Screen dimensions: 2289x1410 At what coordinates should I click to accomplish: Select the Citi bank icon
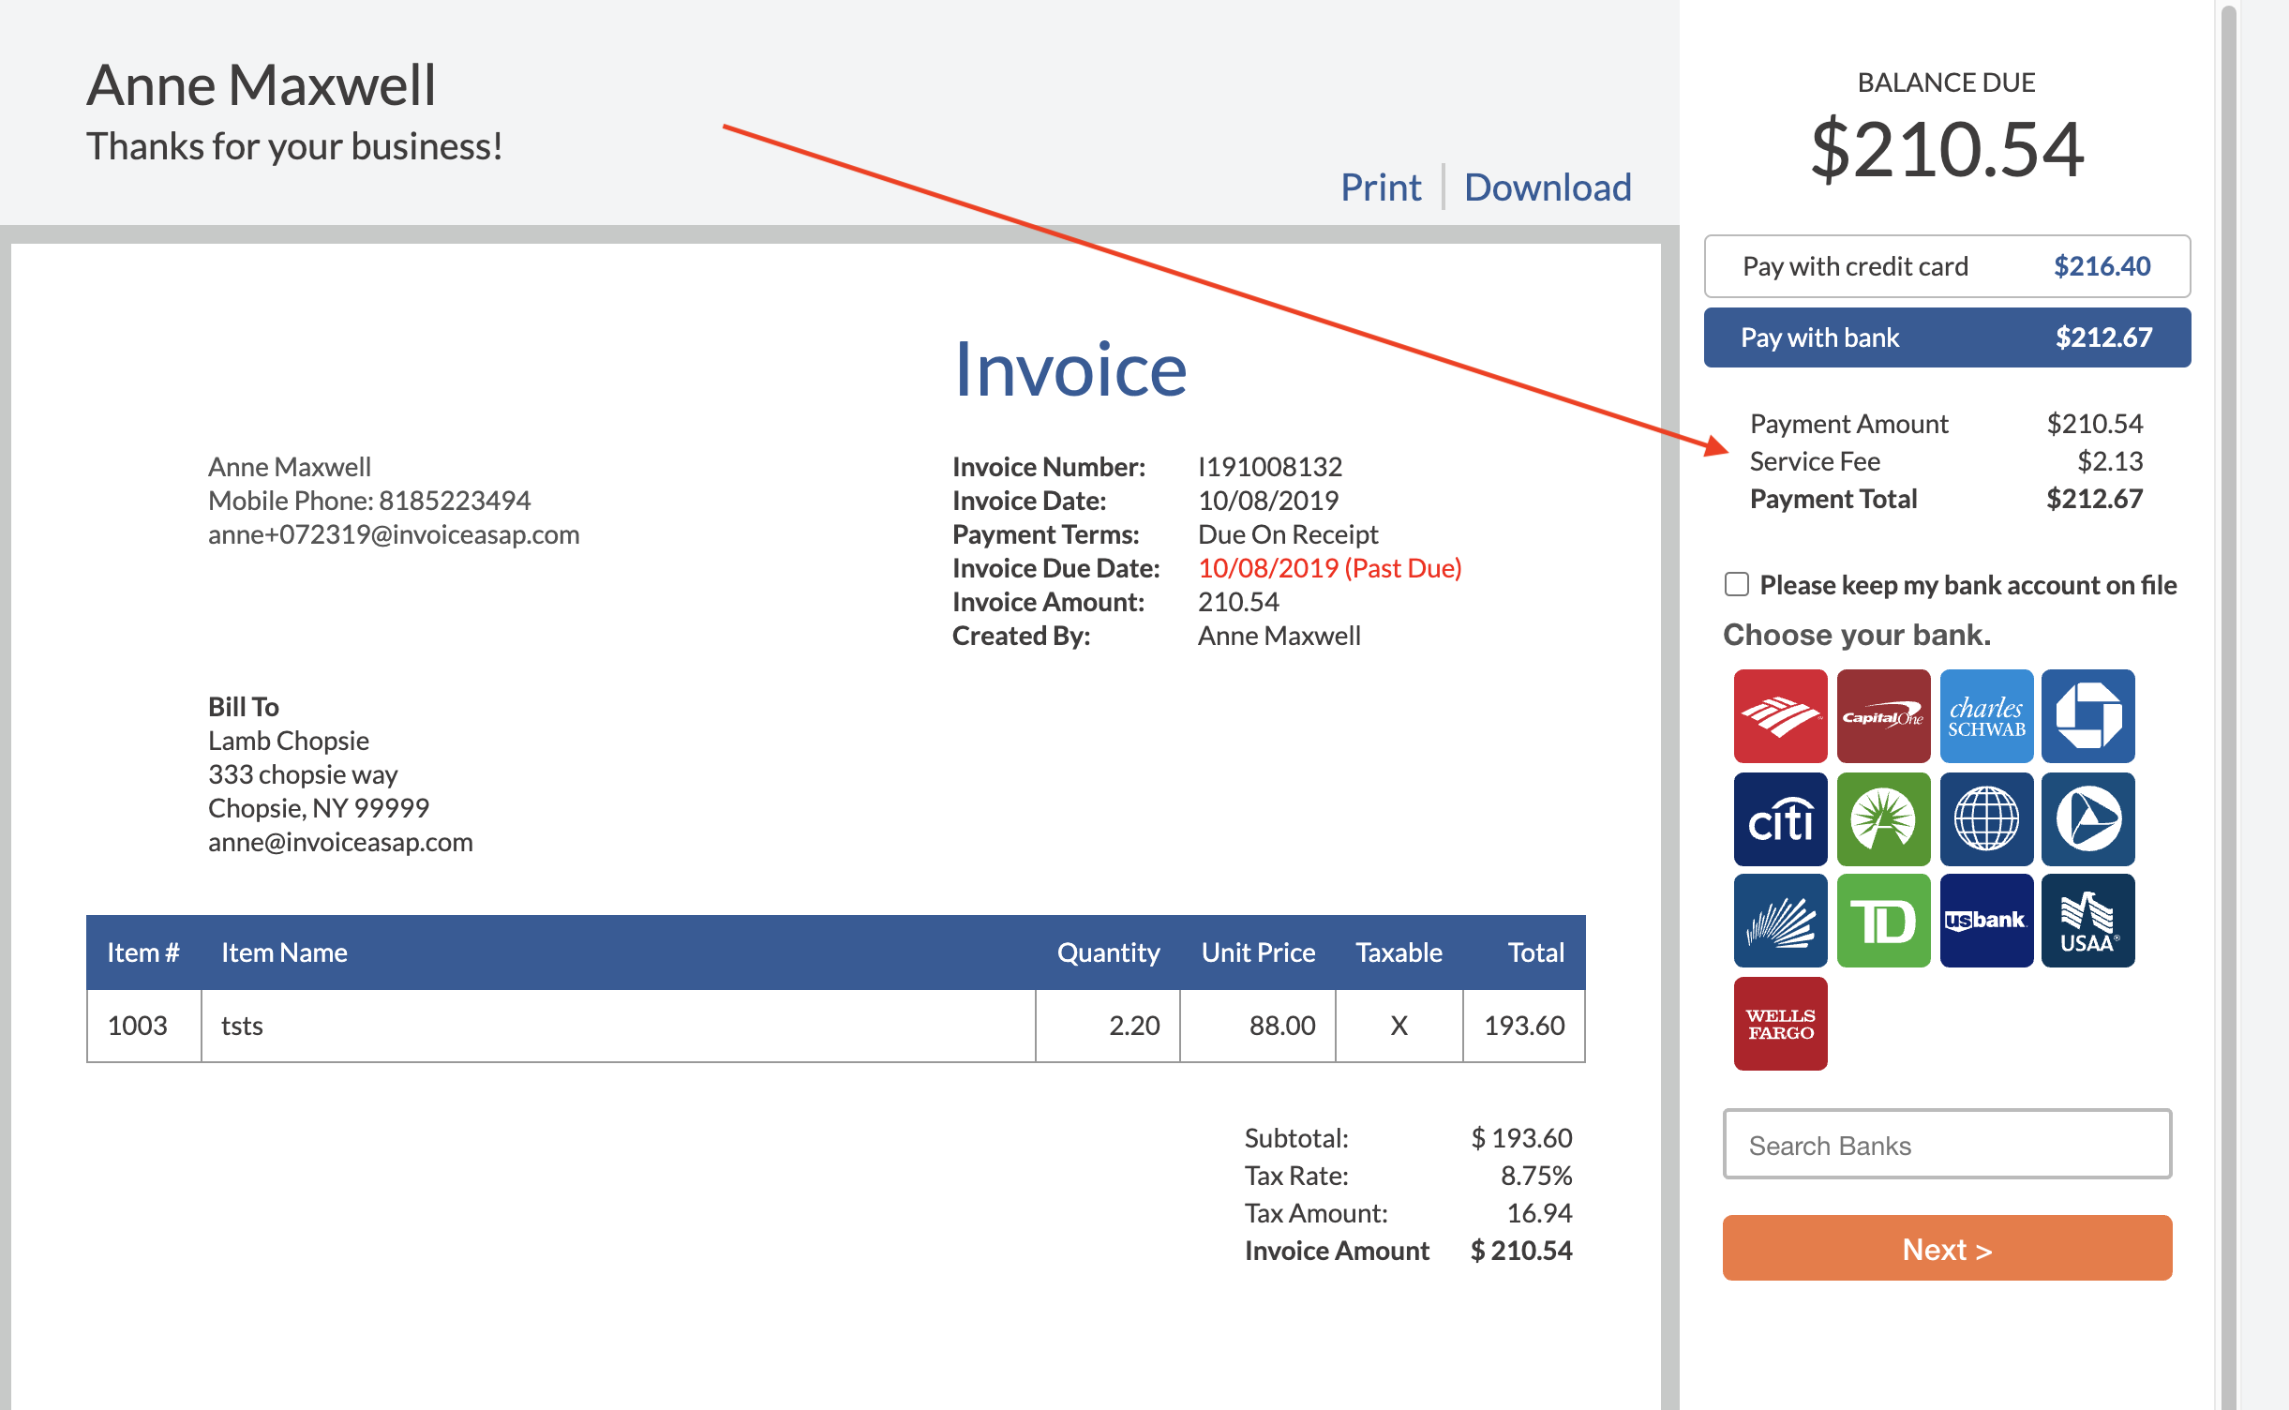click(1779, 818)
